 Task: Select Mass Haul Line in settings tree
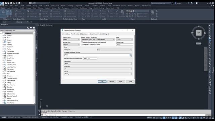11,65
